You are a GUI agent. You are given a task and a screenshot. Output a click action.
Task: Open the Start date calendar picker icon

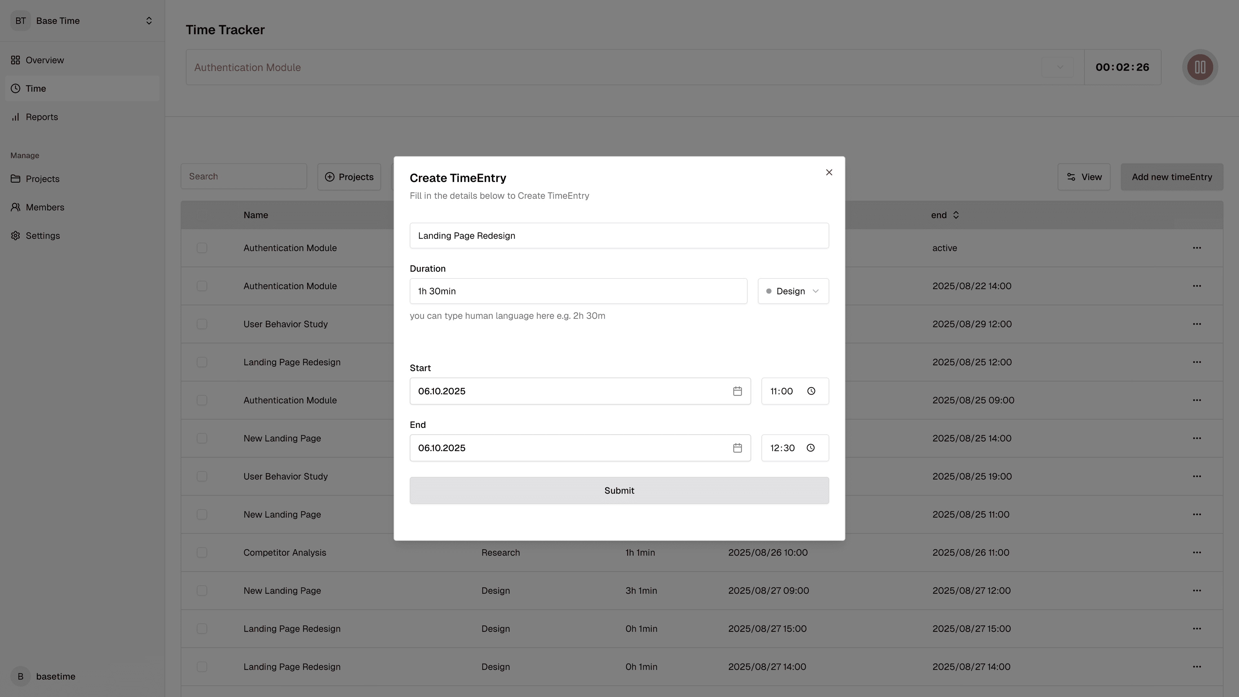coord(737,391)
